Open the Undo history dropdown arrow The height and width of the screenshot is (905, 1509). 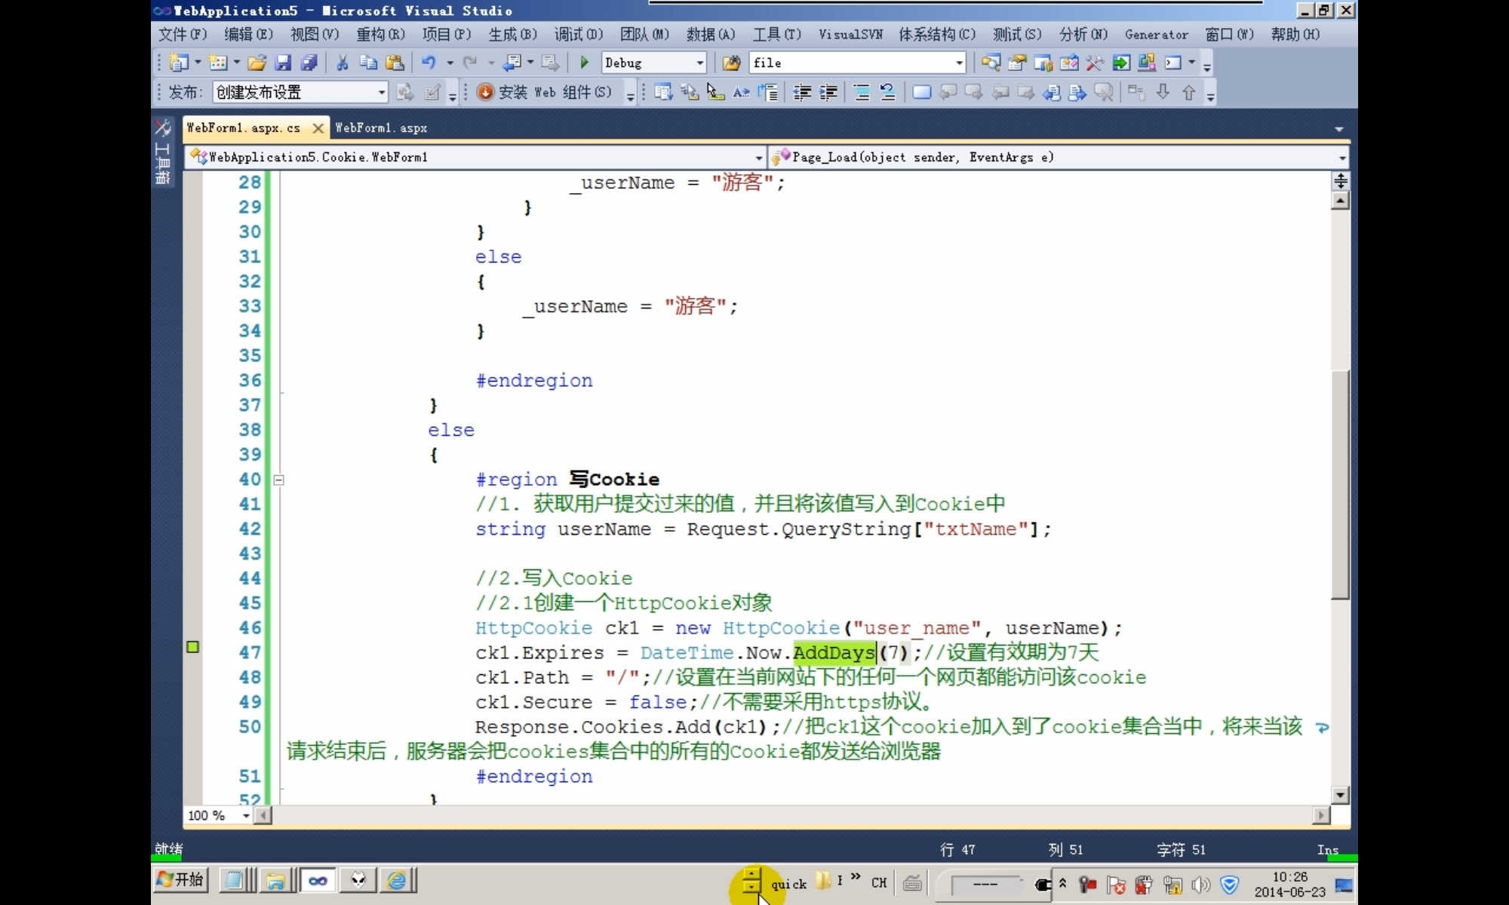click(450, 63)
